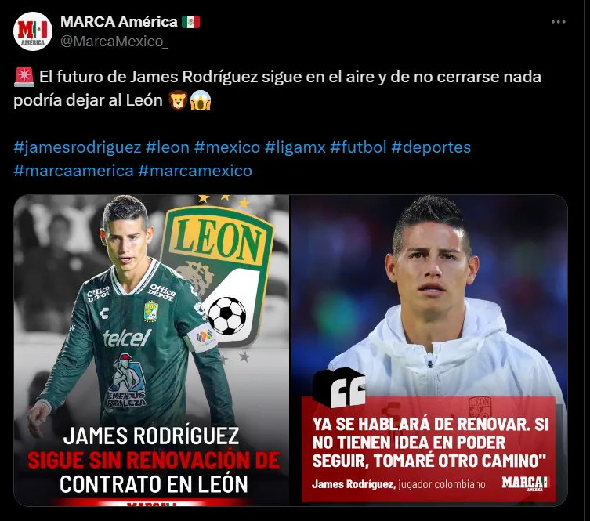Open the #mexico hashtag
The height and width of the screenshot is (521, 590).
pos(227,147)
